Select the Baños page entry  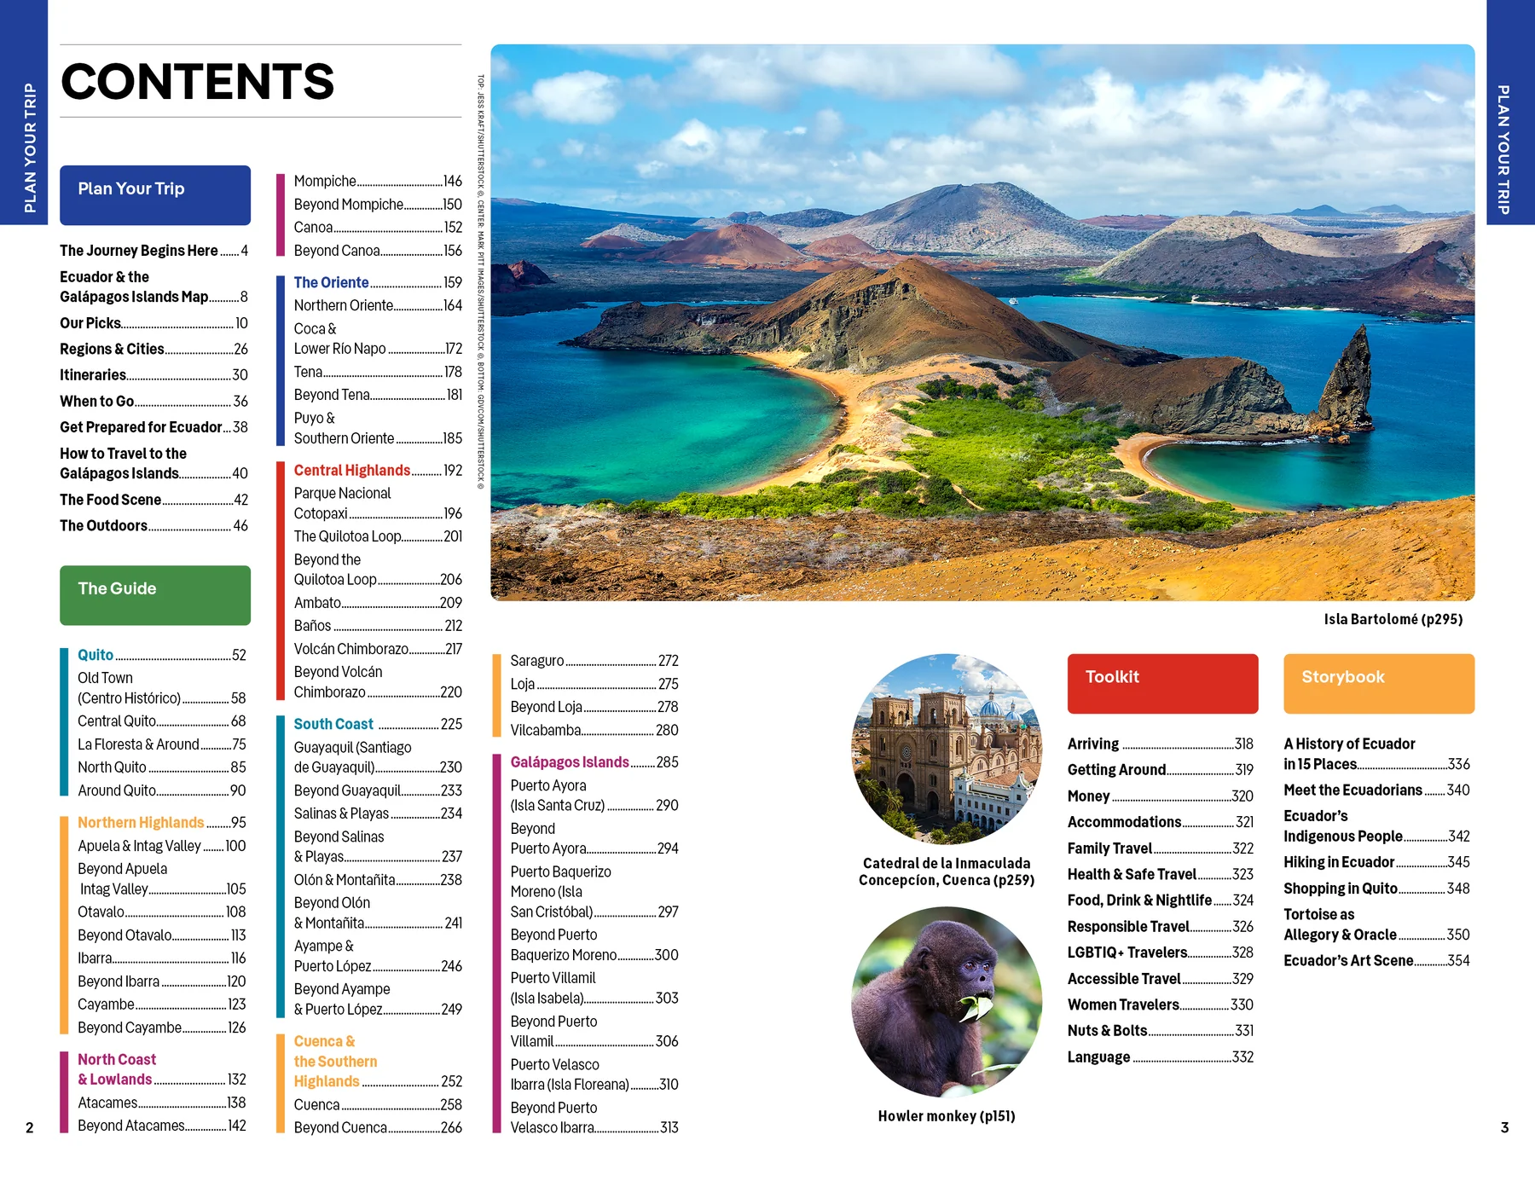pos(310,626)
